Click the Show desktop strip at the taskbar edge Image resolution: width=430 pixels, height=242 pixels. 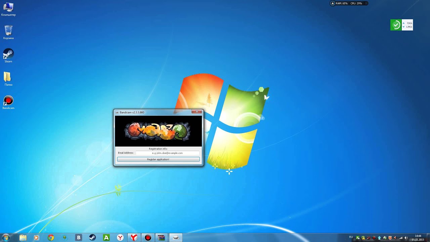point(428,238)
